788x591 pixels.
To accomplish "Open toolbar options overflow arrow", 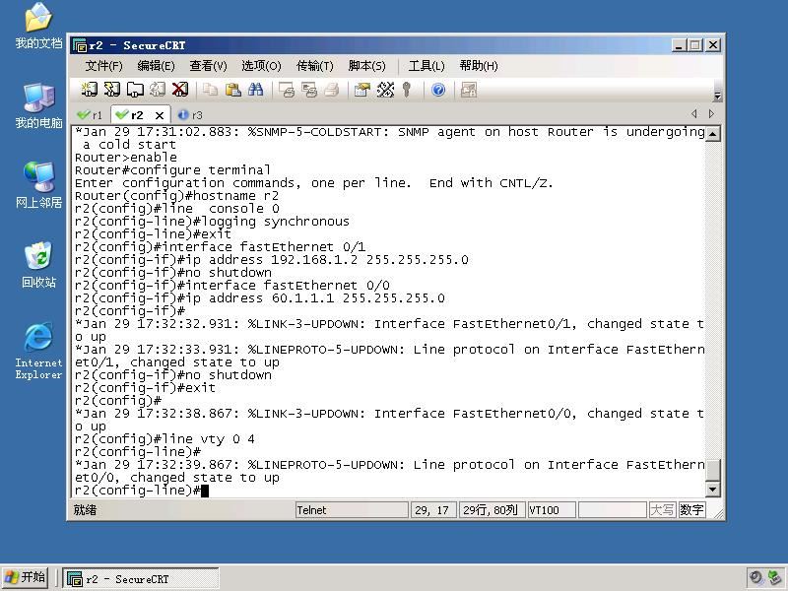I will 718,96.
